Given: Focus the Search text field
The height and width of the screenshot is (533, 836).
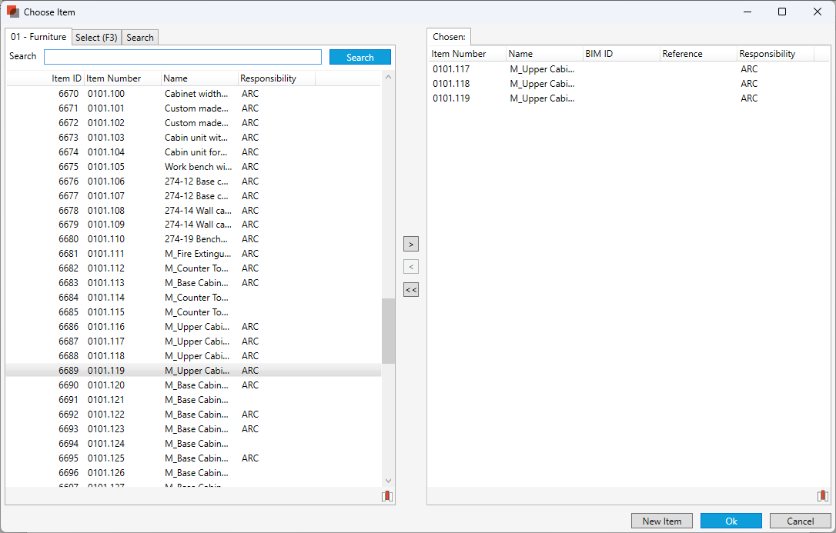Looking at the screenshot, I should [x=182, y=57].
